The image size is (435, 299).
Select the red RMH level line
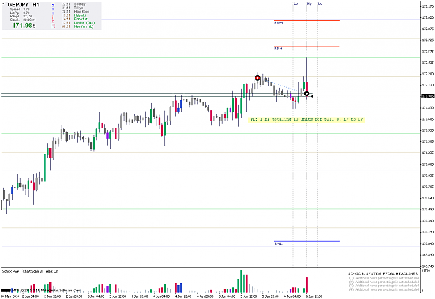pyautogui.click(x=306, y=20)
